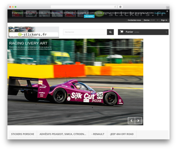Click the shopping cart icon
Viewport: 177px width, 150px height.
[x=122, y=32]
